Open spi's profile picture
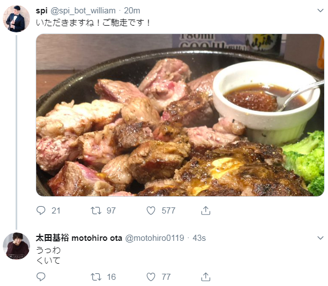 [x=16, y=18]
